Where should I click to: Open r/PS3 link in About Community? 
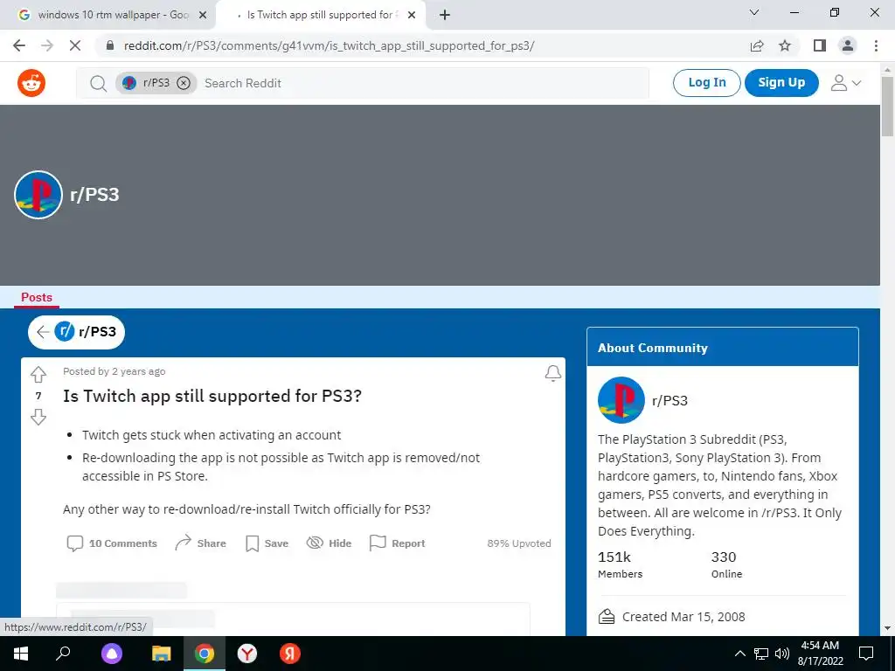[x=670, y=400]
